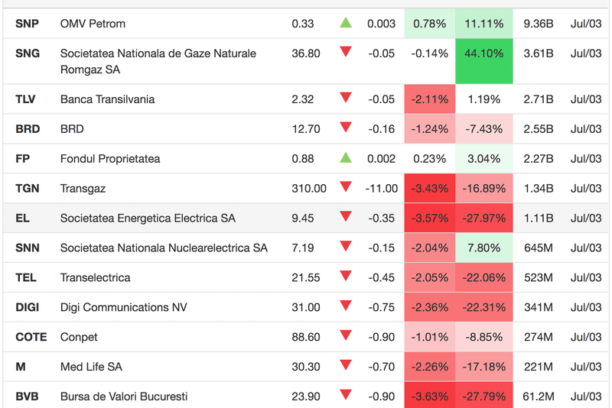
Task: Open the Digi Communications NV company name
Action: (123, 307)
